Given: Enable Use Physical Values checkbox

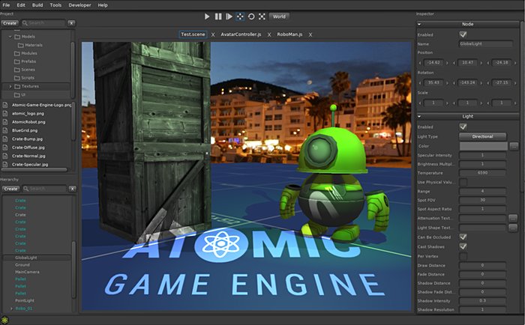Looking at the screenshot, I should coord(463,182).
